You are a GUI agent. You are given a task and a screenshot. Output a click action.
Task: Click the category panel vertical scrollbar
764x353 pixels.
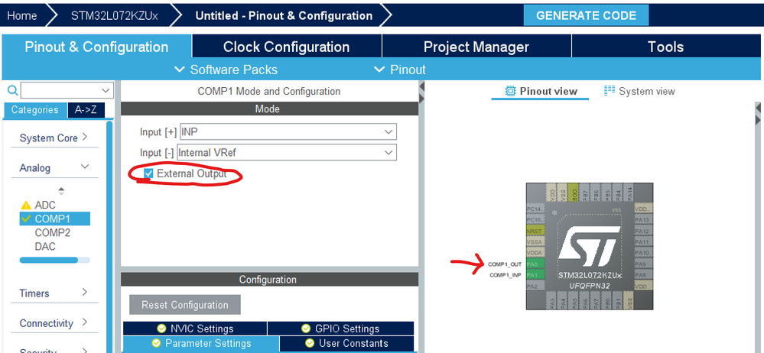pyautogui.click(x=109, y=236)
